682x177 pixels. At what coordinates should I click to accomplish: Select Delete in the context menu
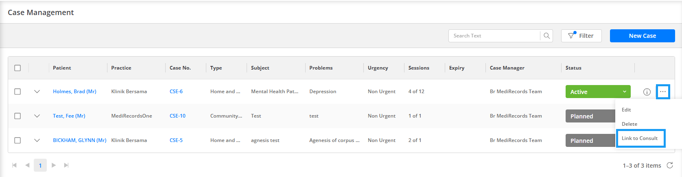630,124
